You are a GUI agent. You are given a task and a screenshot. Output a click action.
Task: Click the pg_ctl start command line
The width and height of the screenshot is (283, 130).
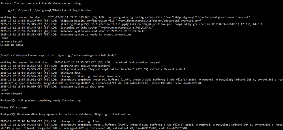click(50, 10)
